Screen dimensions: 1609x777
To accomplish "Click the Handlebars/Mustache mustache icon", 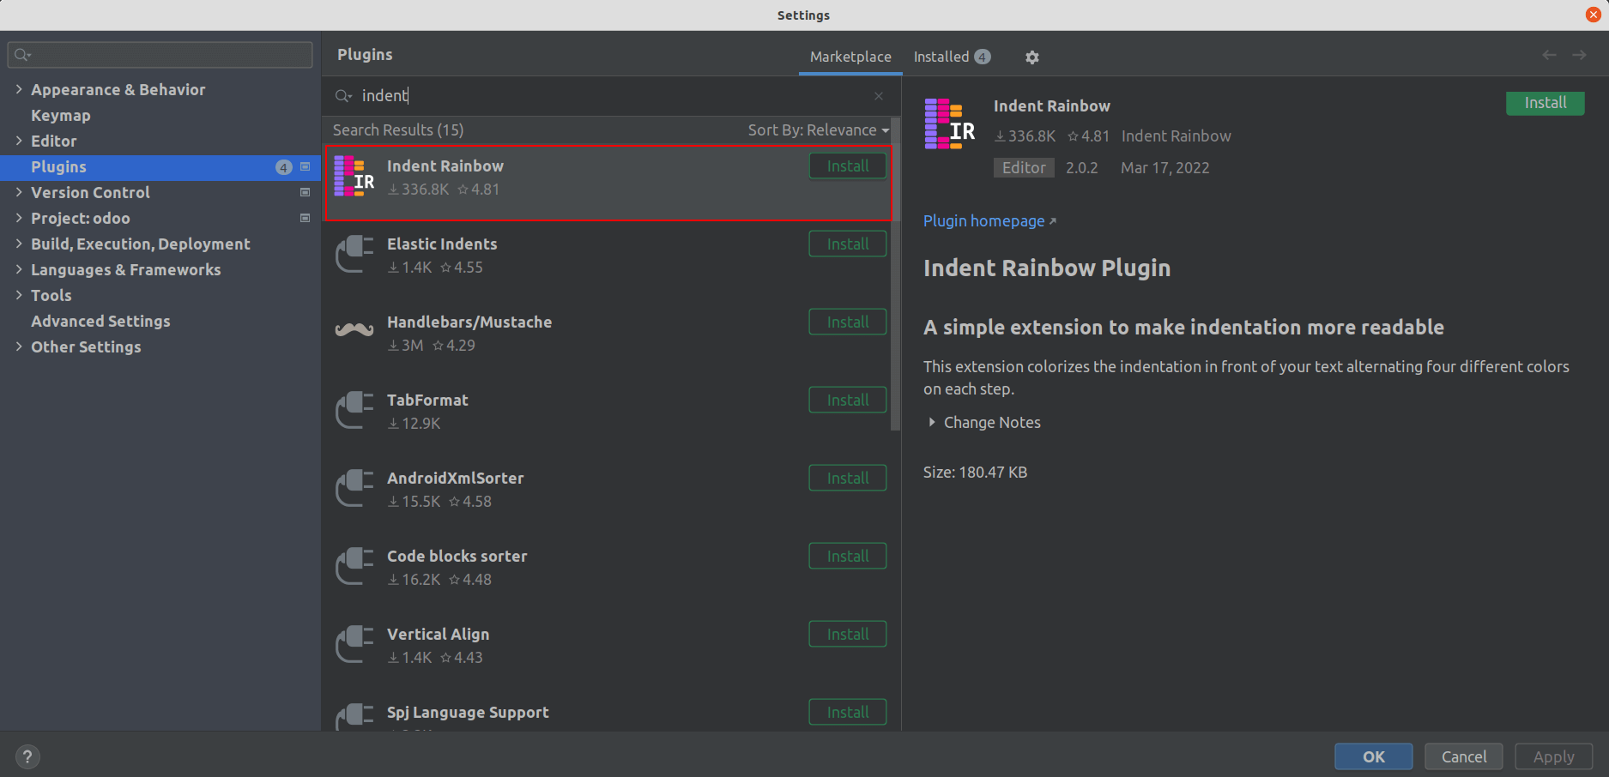I will (x=354, y=330).
